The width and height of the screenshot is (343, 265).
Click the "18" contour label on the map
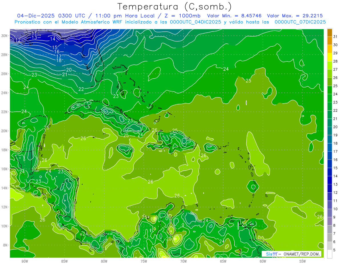59,60
